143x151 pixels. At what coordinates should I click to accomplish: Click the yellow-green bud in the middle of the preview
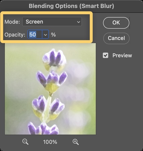(x=51, y=88)
